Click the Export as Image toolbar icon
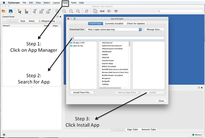This screenshot has height=138, width=205. click(48, 11)
